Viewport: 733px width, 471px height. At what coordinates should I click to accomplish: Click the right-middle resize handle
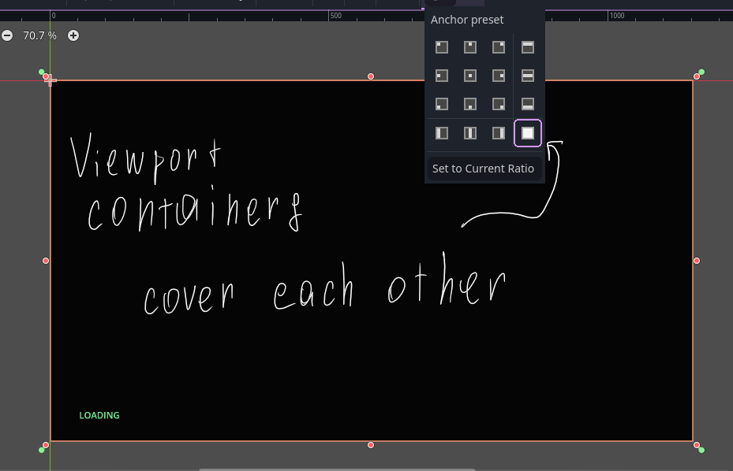coord(697,261)
